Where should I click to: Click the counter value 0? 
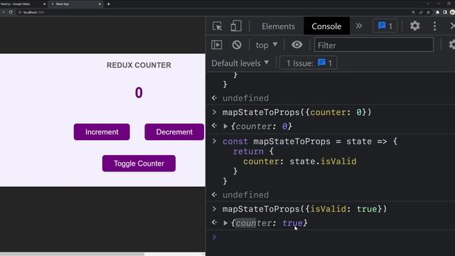(139, 93)
